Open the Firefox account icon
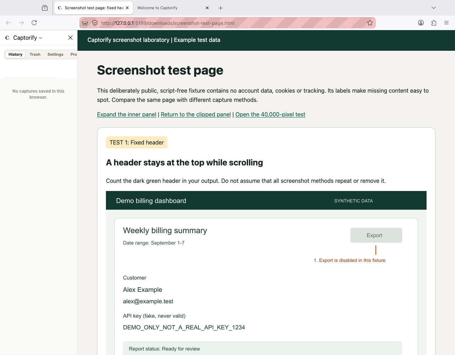 tap(421, 23)
